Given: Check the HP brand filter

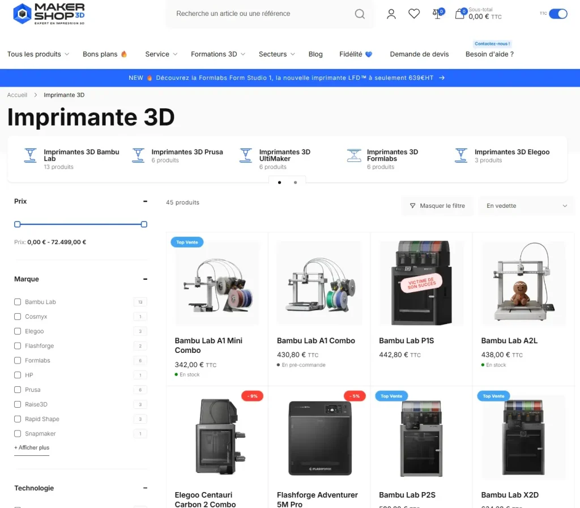Looking at the screenshot, I should [x=18, y=375].
